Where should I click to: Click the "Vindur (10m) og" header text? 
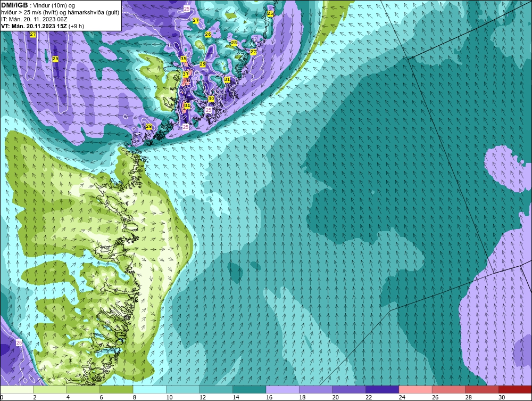pyautogui.click(x=55, y=6)
